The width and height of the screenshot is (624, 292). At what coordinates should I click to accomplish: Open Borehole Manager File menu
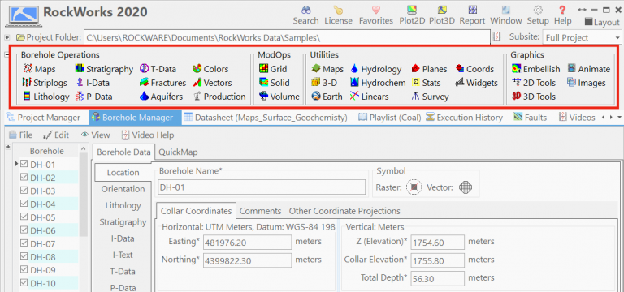(x=20, y=135)
